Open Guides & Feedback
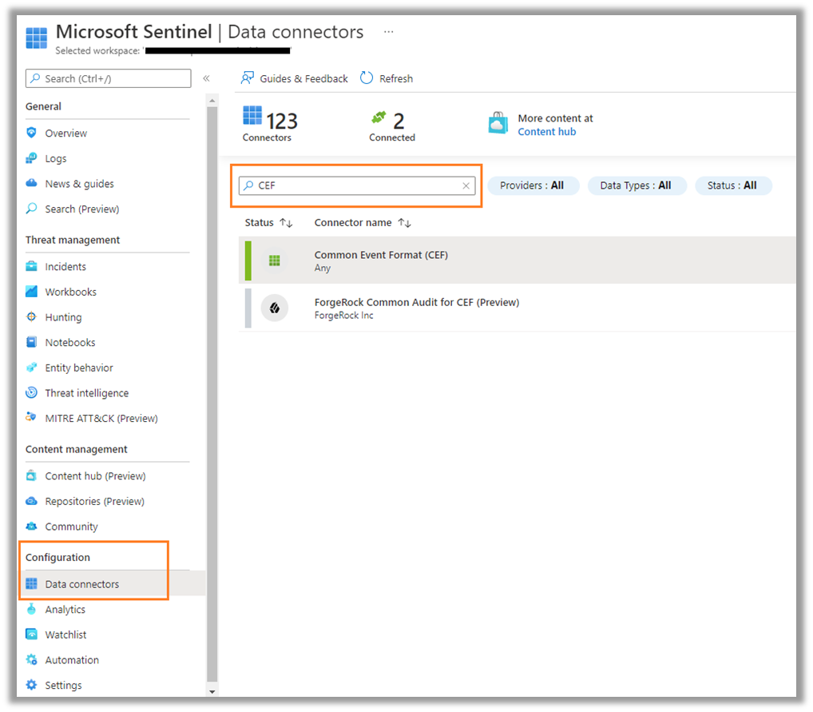Image resolution: width=813 pixels, height=712 pixels. point(295,78)
